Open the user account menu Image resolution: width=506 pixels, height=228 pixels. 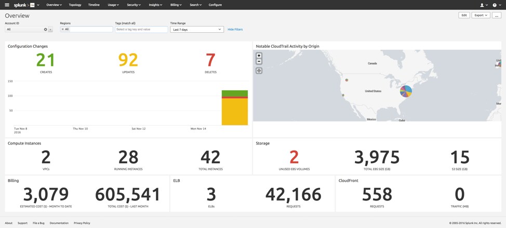[x=484, y=5]
